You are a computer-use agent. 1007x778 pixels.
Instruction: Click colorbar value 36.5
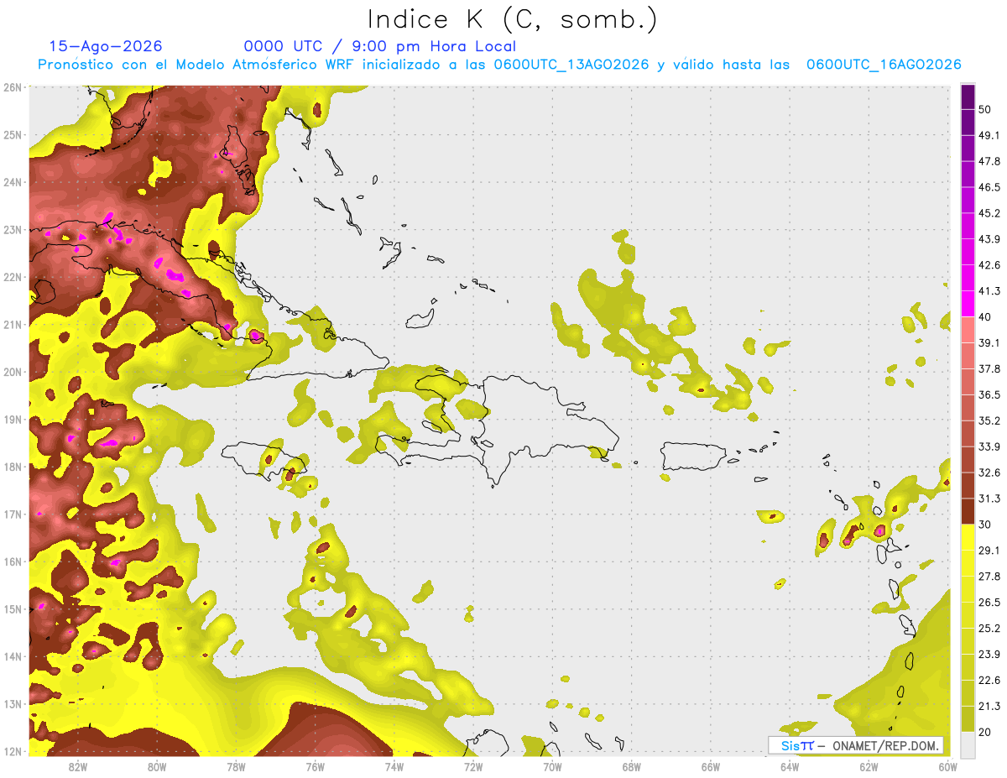point(989,394)
